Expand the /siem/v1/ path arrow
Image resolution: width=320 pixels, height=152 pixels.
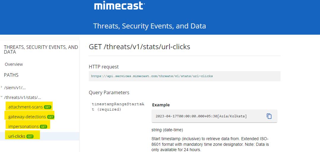point(2,87)
